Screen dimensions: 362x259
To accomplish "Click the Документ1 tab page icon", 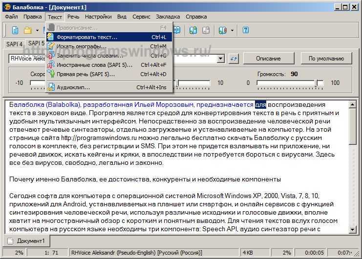I will click(10, 241).
